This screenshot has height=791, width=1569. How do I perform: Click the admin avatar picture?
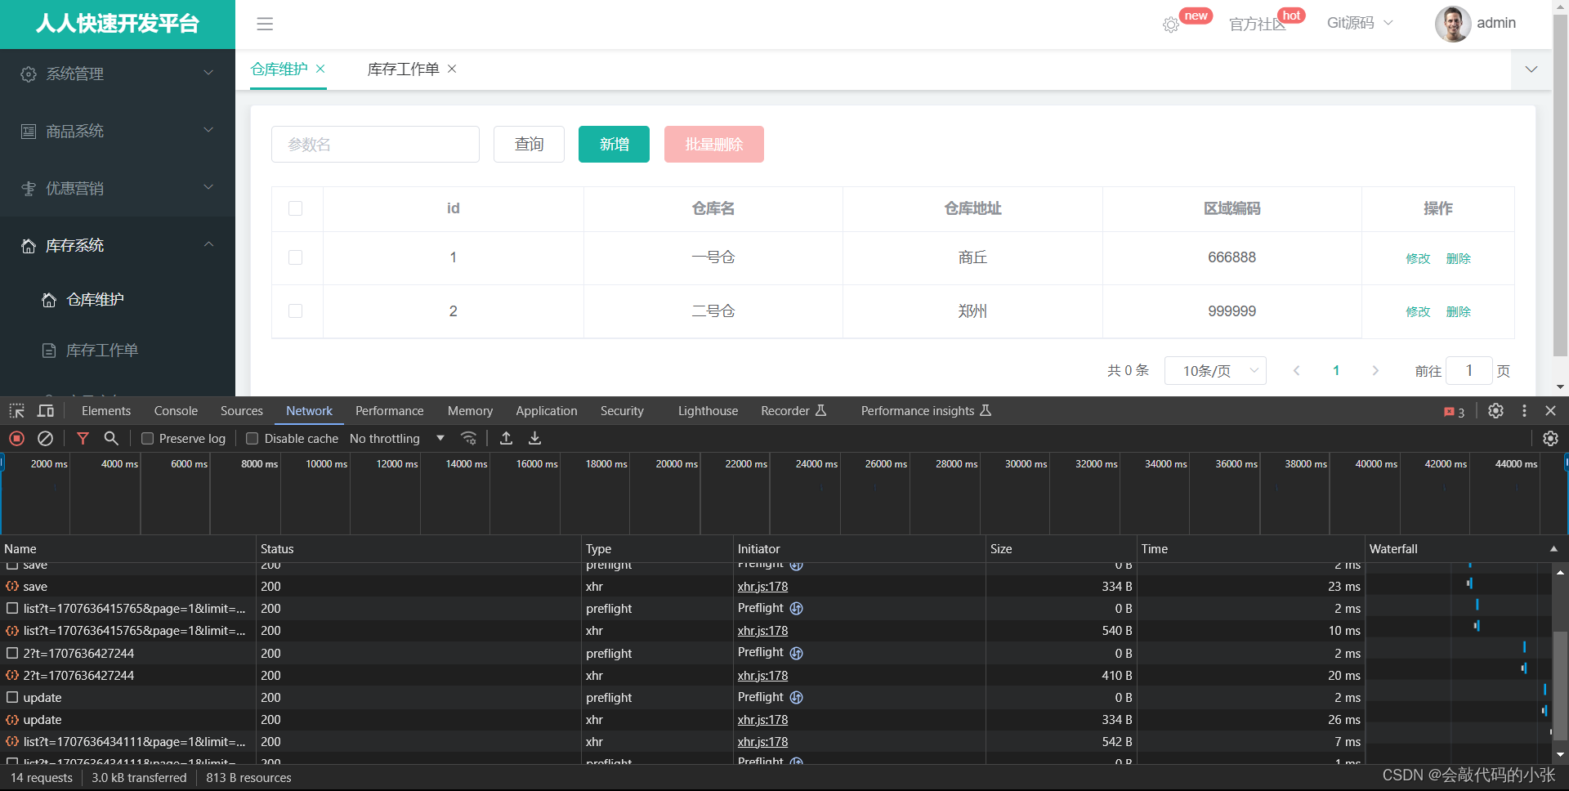(x=1453, y=24)
